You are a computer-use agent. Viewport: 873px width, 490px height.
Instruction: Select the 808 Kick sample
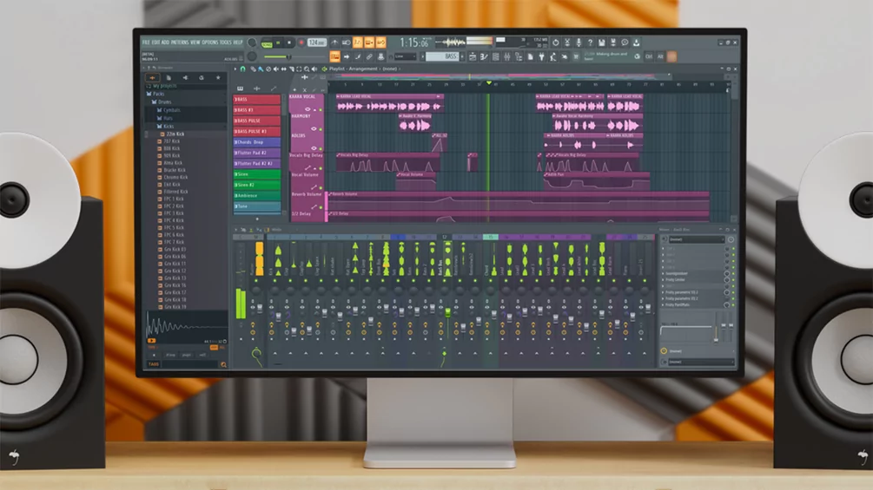pos(175,149)
